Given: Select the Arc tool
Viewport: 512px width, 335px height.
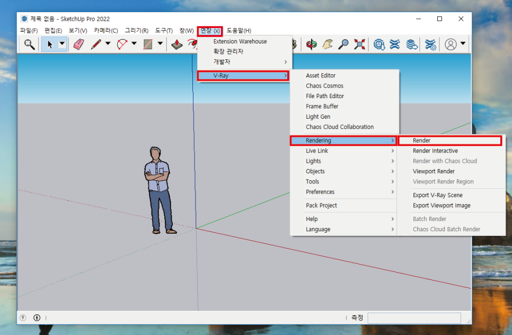Looking at the screenshot, I should 122,44.
